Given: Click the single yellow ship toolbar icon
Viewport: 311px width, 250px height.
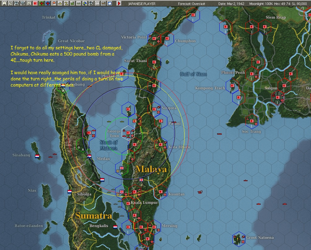Looking at the screenshot, I should pyautogui.click(x=60, y=3).
